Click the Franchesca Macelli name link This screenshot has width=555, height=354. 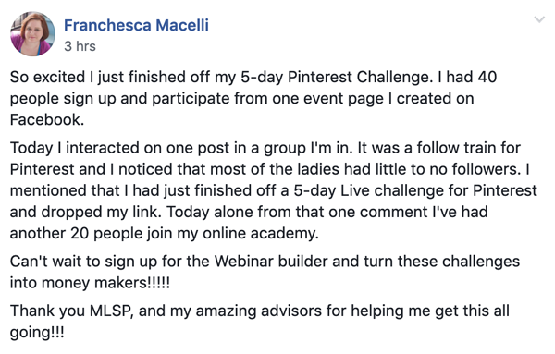pos(136,26)
